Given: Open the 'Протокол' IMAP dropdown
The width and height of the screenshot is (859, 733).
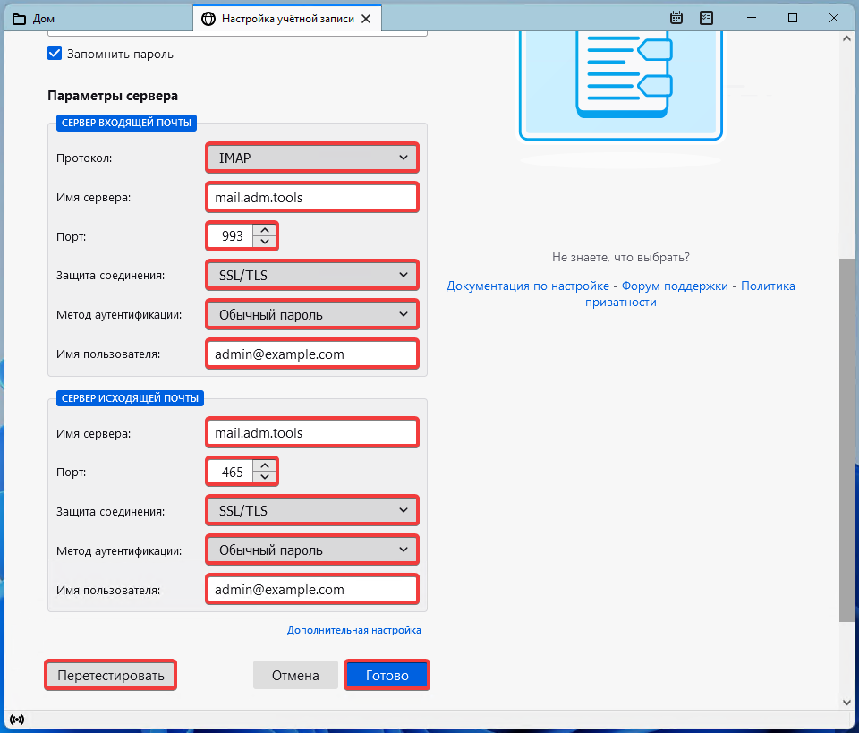Looking at the screenshot, I should point(311,158).
